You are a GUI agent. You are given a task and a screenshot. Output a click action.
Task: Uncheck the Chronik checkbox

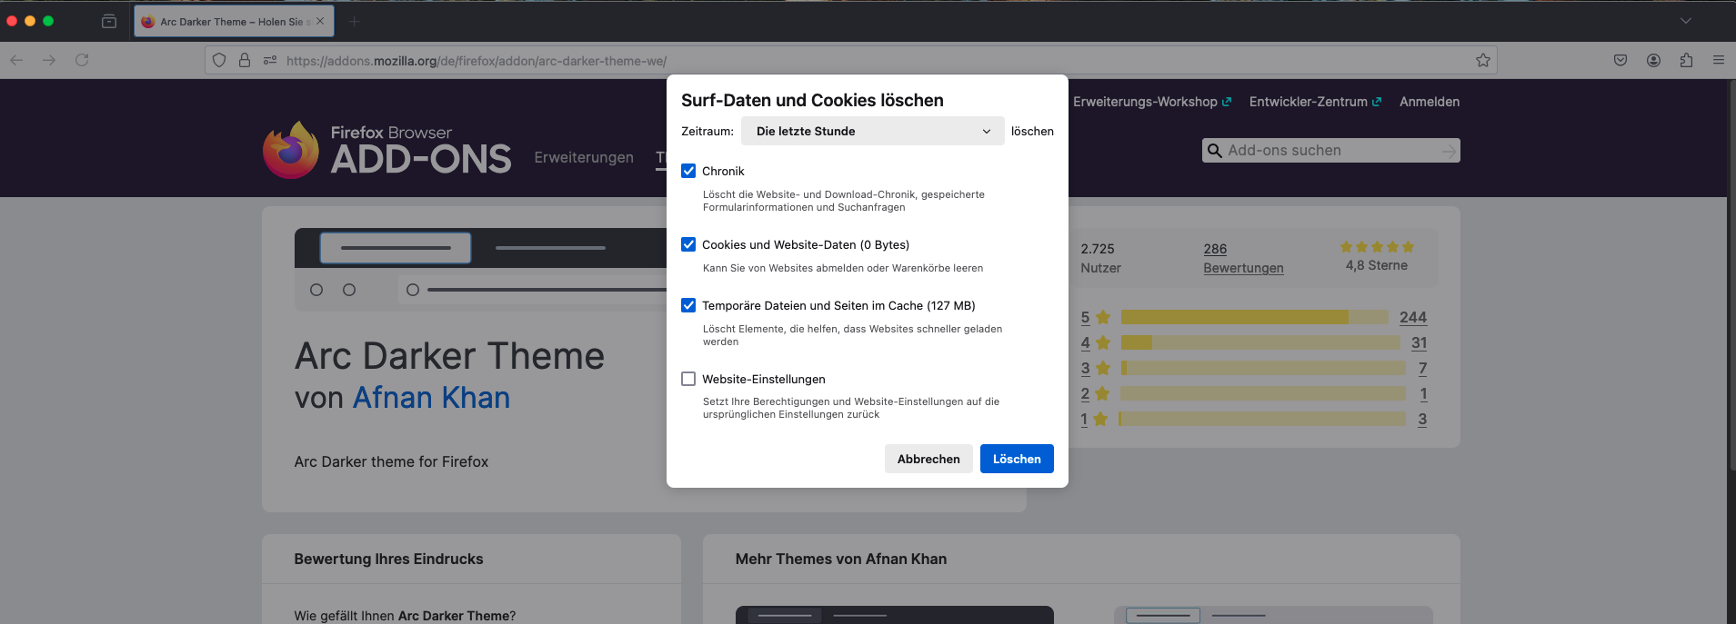tap(688, 171)
